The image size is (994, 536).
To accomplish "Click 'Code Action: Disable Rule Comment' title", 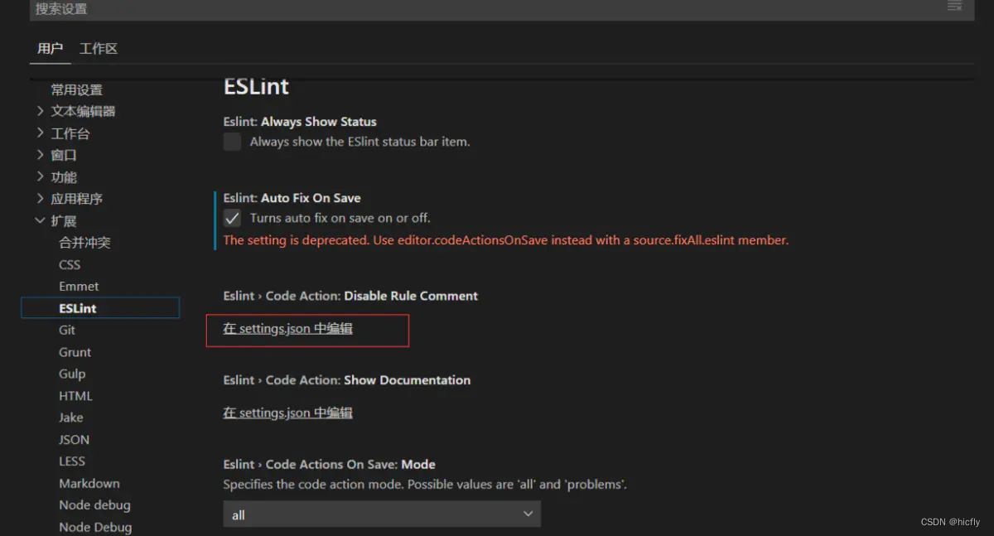I will point(351,296).
